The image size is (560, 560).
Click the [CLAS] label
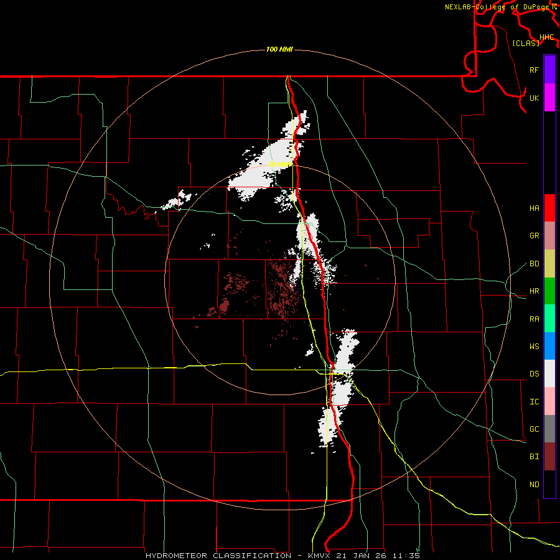(x=526, y=43)
